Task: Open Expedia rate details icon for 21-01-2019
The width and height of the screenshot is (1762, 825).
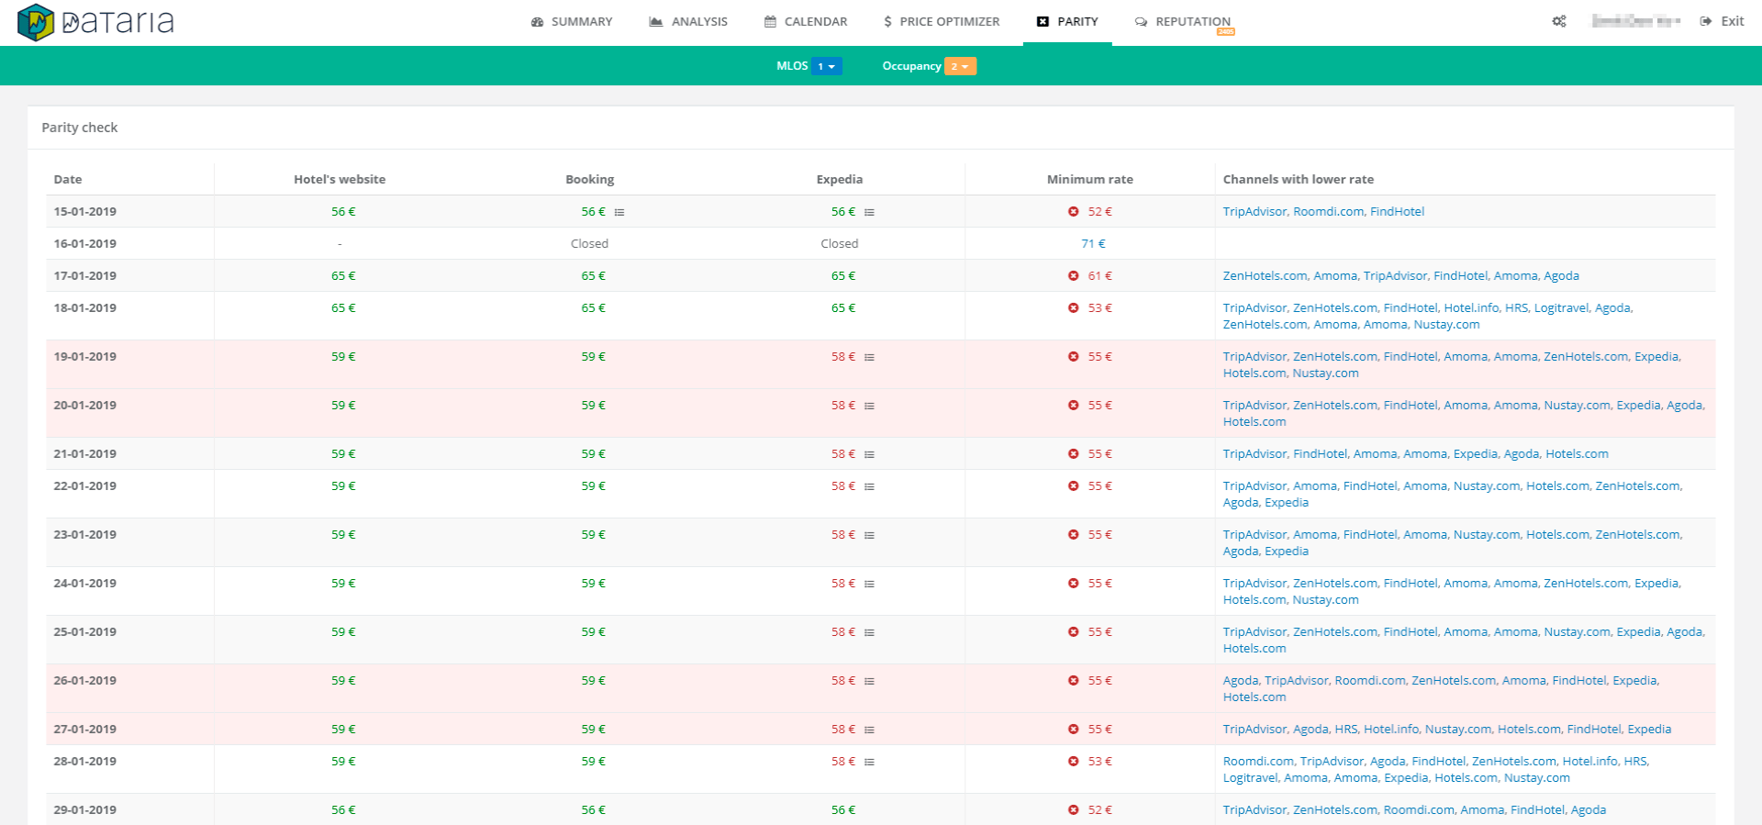Action: (x=869, y=454)
